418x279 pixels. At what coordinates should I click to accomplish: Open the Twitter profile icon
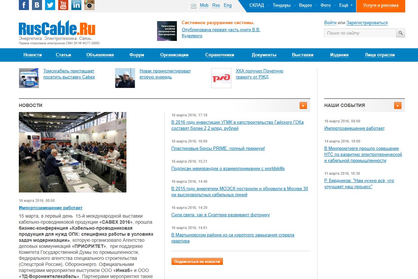click(x=50, y=5)
